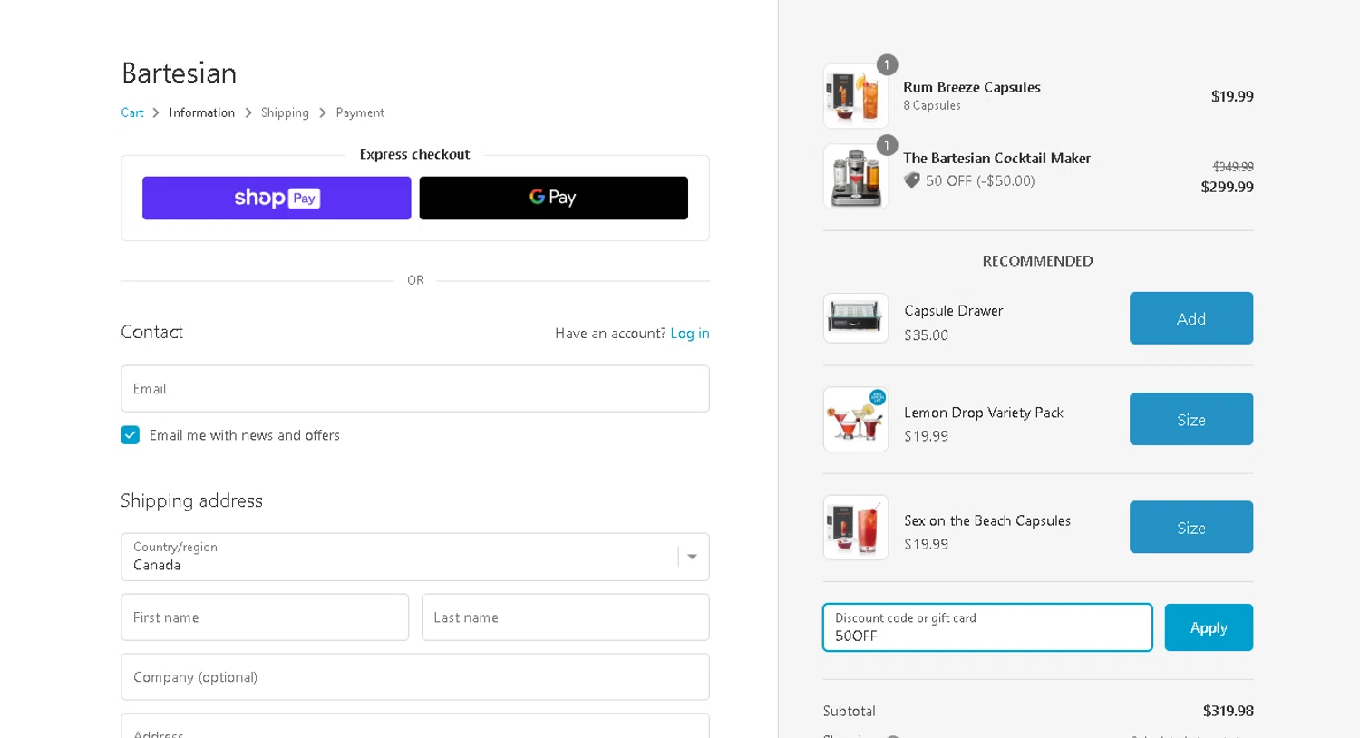Click the RECOMMENDED section heading
Screen dimensions: 1360x738
pos(1038,261)
